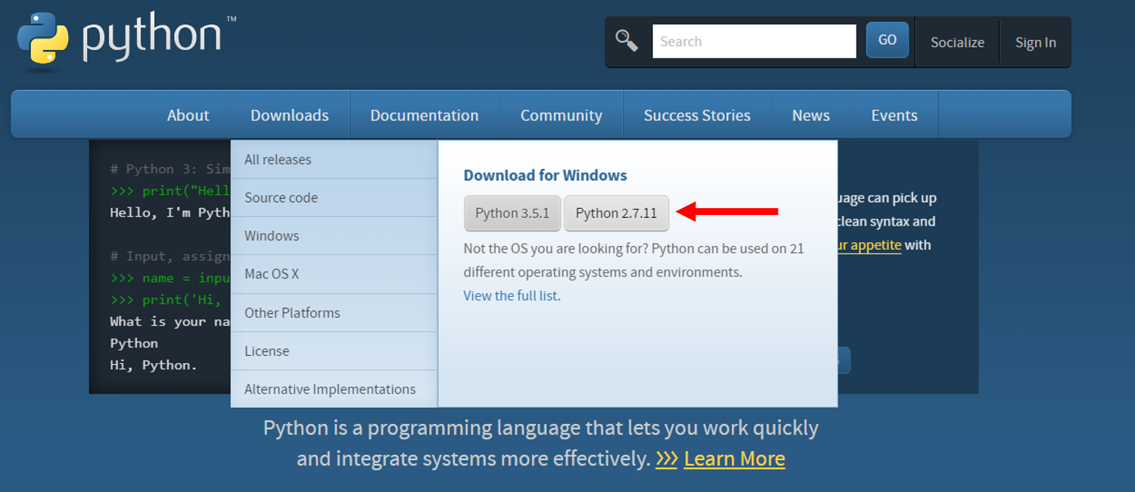Click the Learn More link
This screenshot has height=492, width=1135.
click(734, 459)
